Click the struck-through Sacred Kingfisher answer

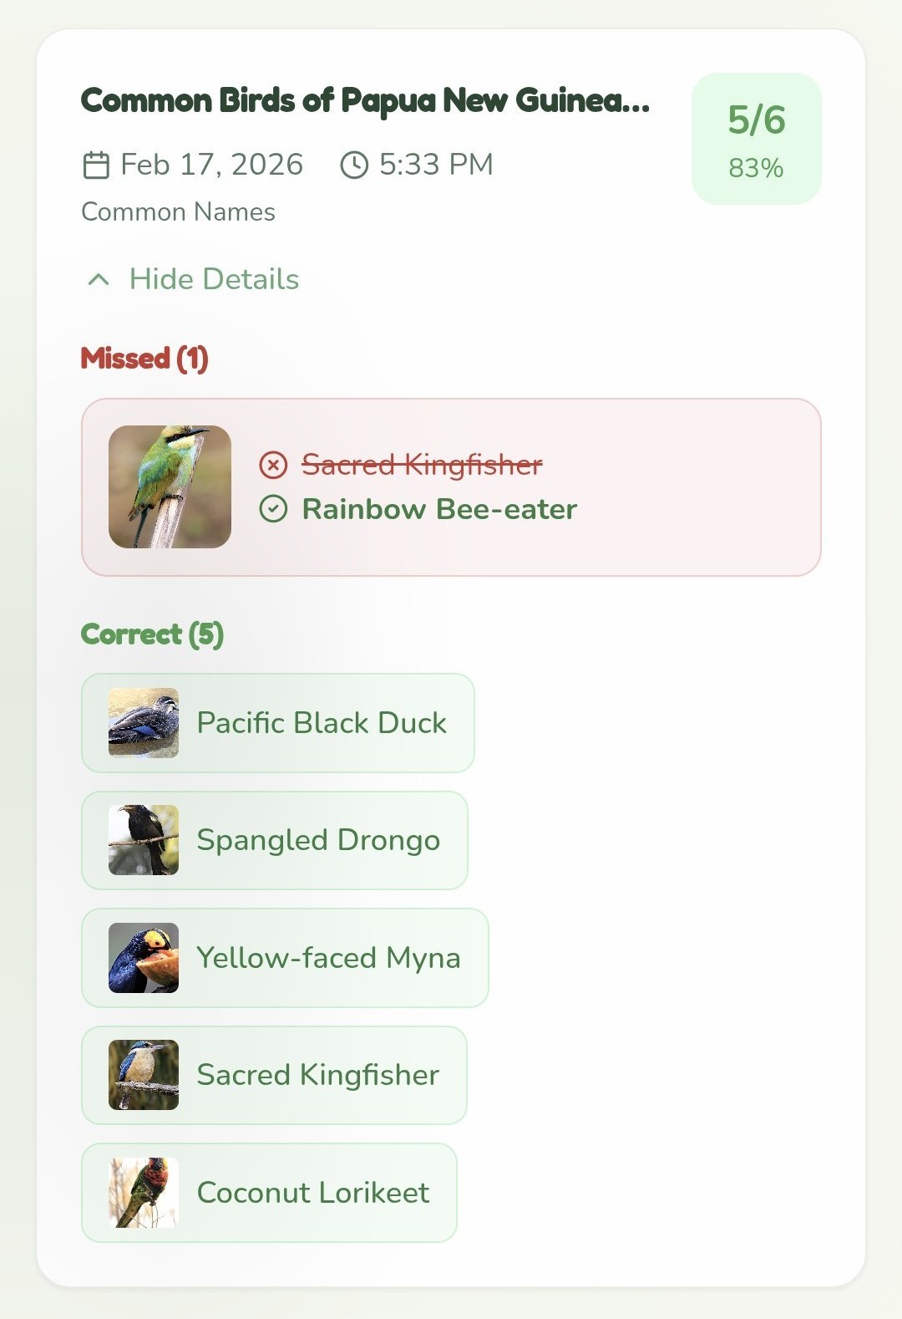422,465
